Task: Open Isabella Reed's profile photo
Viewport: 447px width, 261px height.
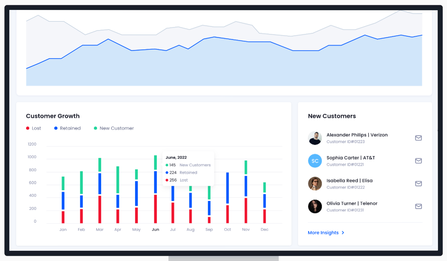Action: pos(315,184)
